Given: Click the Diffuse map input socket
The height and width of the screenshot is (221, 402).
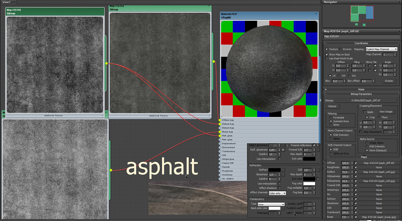Looking at the screenshot, I should coord(220,120).
